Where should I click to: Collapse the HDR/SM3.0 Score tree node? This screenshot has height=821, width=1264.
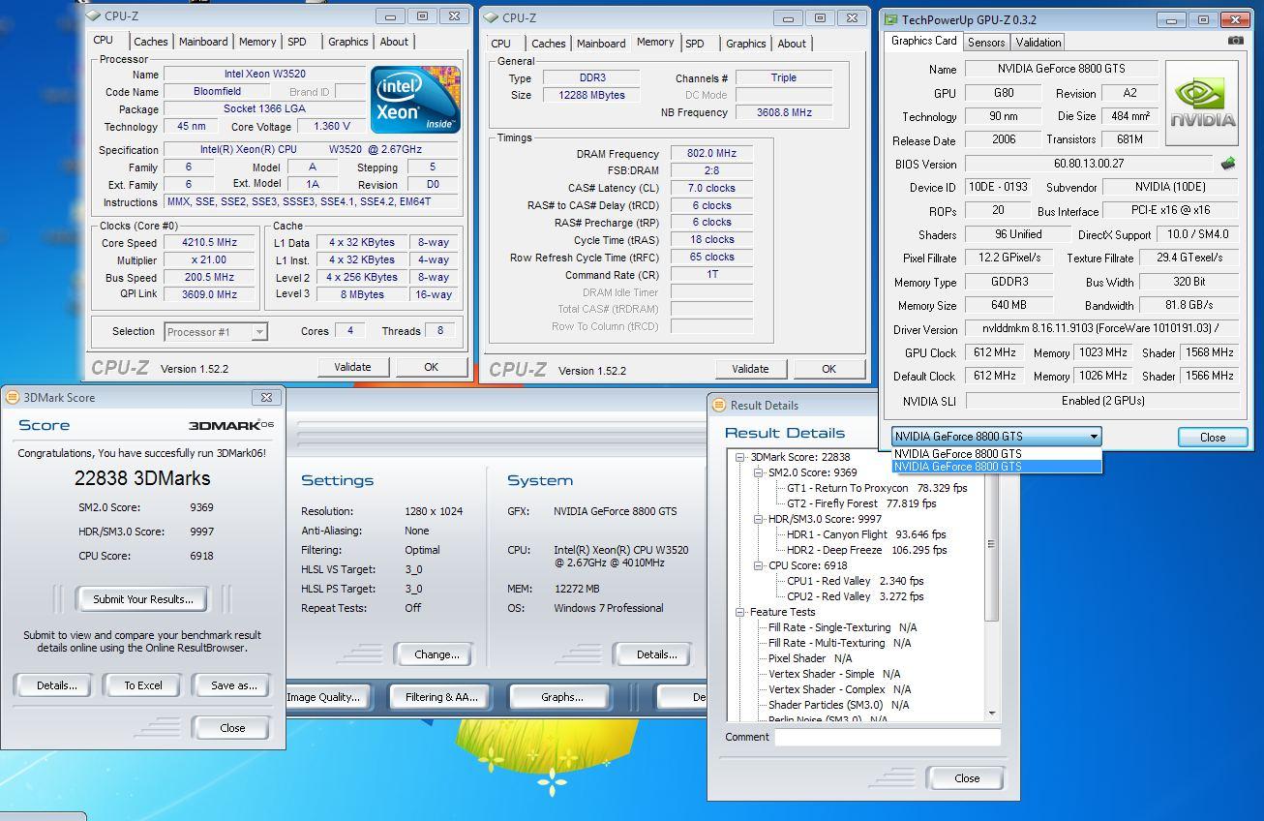pyautogui.click(x=759, y=519)
